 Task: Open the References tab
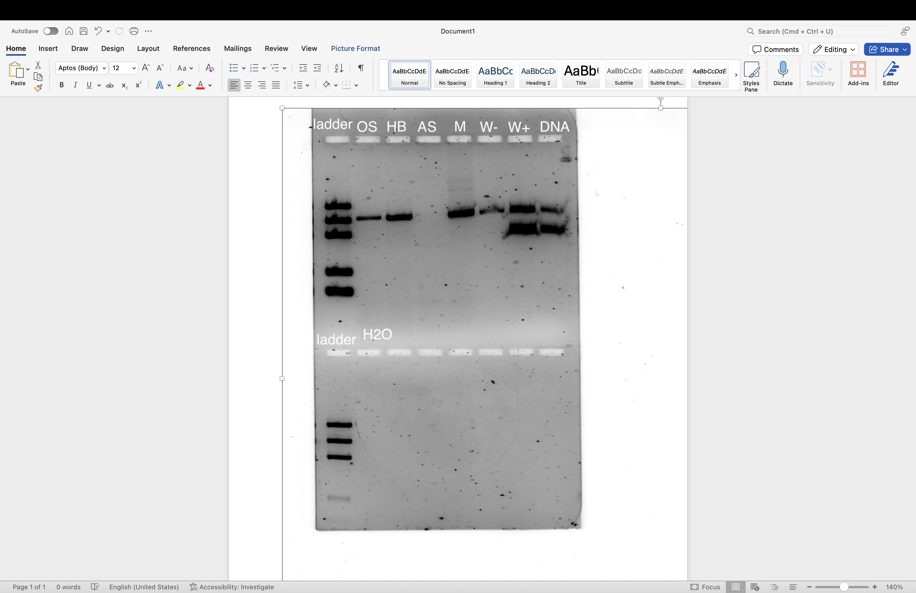coord(191,48)
